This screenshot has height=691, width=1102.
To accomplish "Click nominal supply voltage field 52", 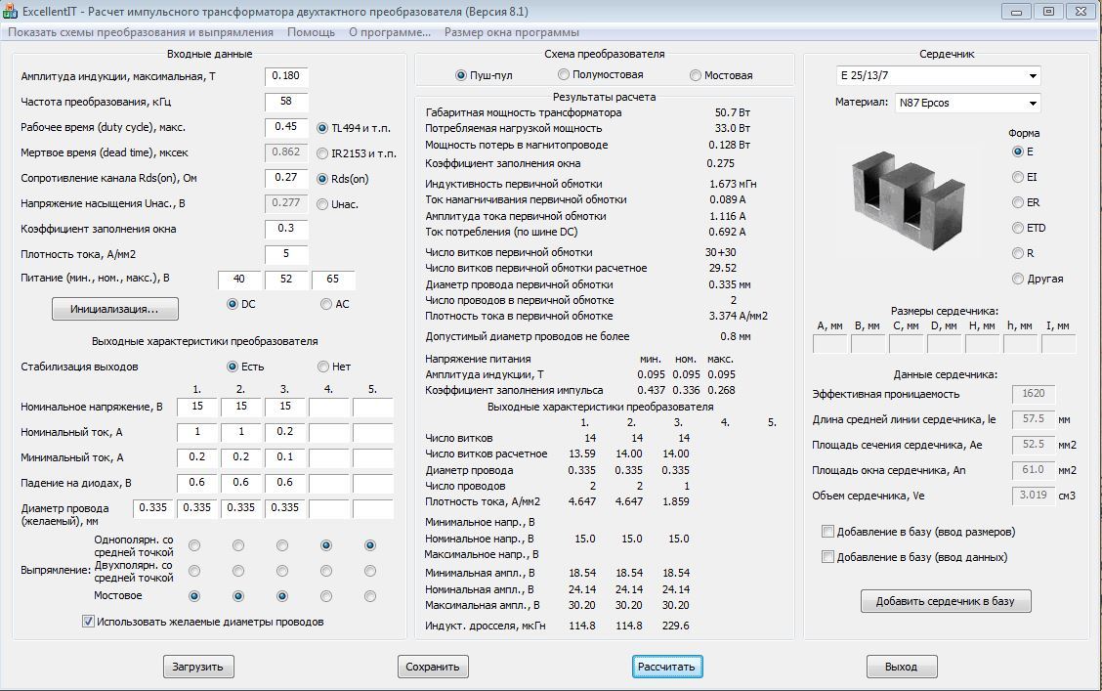I will coord(286,280).
